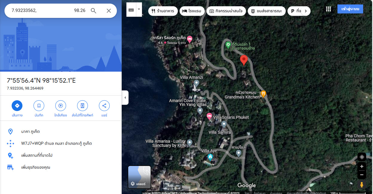Show my location on the map
373x194 pixels.
coord(362,157)
